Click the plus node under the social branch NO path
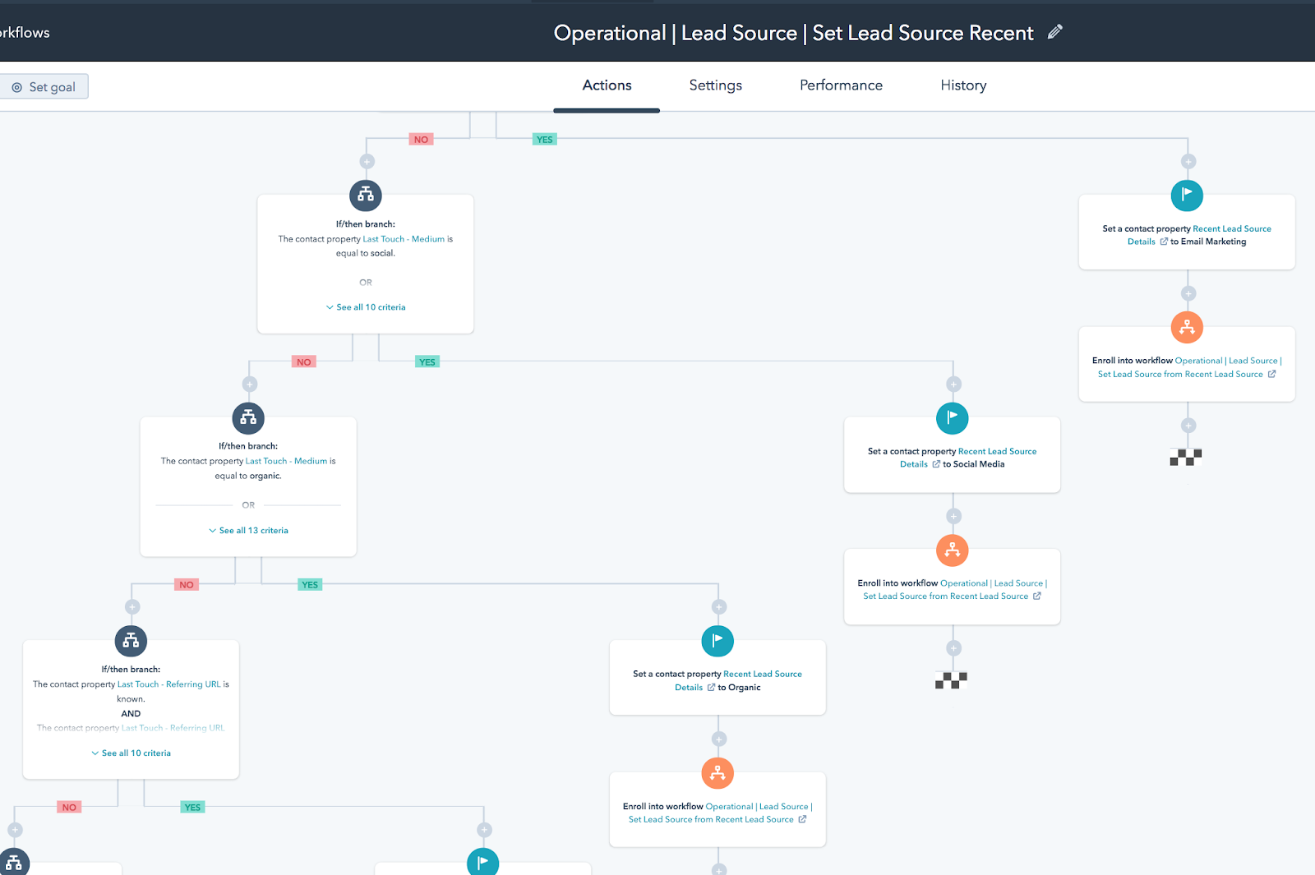 (250, 385)
